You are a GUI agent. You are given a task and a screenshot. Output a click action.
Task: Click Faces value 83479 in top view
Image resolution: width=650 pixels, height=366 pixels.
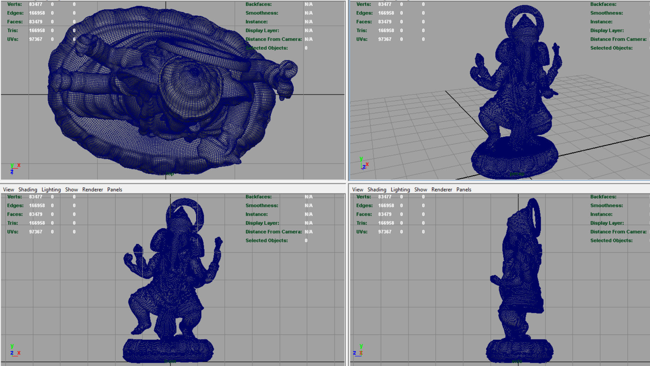point(36,22)
